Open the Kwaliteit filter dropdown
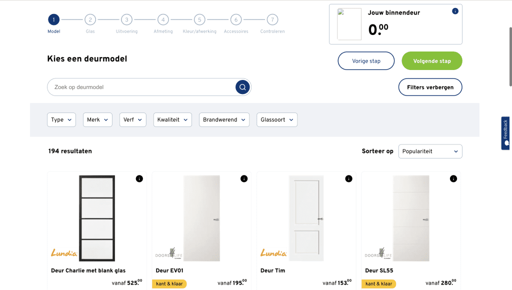512x290 pixels. pos(172,120)
